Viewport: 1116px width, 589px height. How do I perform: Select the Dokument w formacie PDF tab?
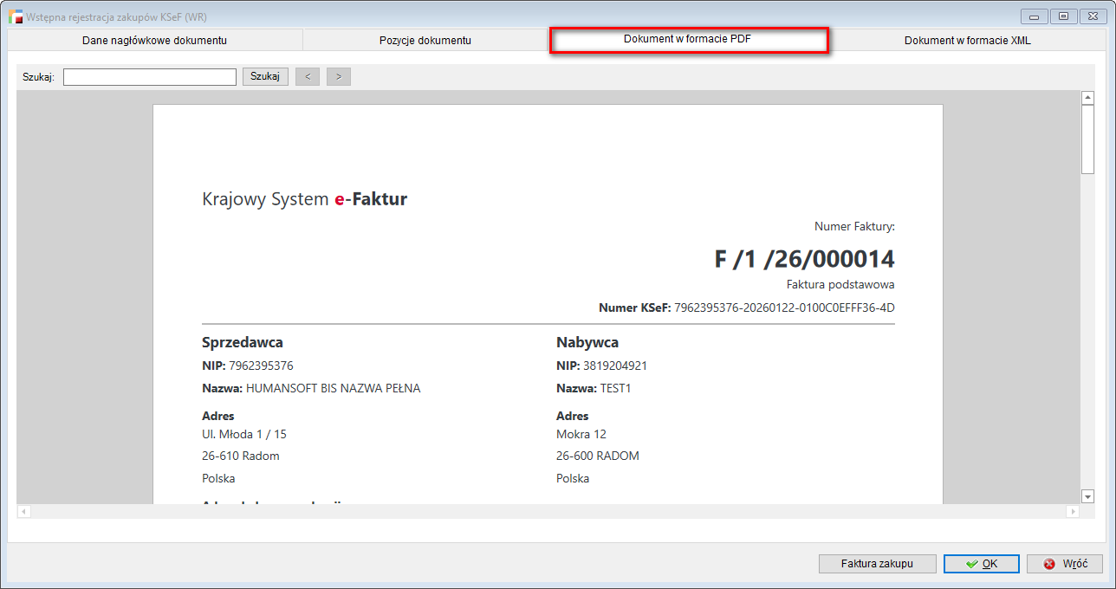689,40
